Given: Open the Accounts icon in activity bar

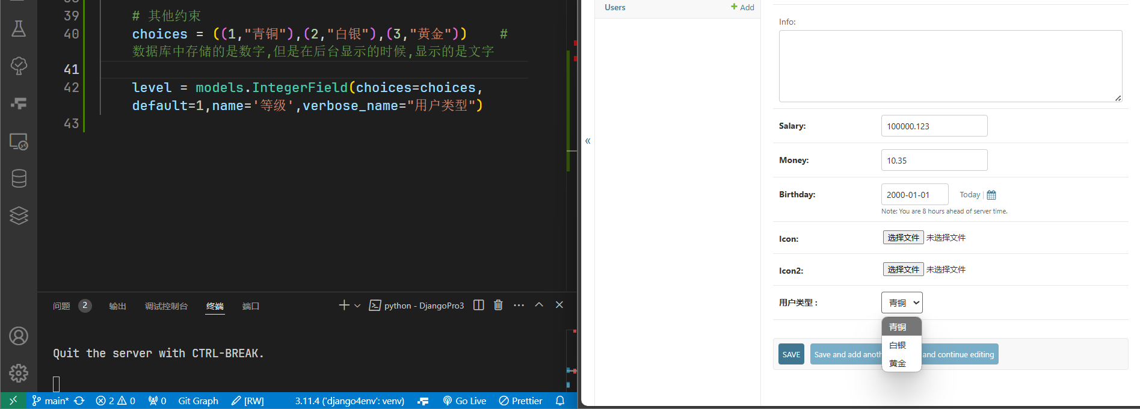Looking at the screenshot, I should (19, 336).
